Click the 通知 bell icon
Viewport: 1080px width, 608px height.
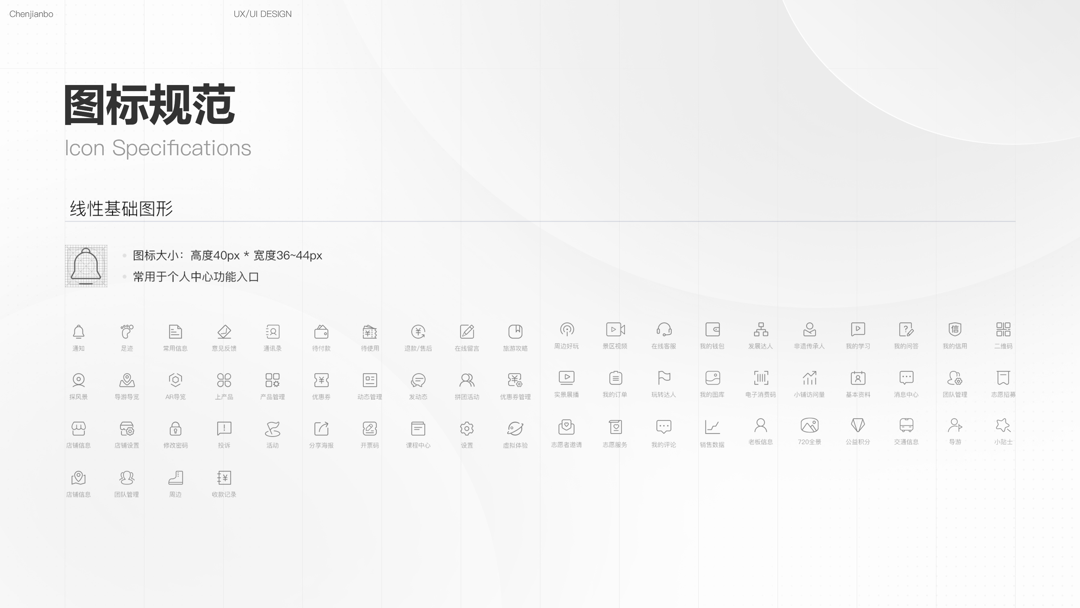pos(78,331)
